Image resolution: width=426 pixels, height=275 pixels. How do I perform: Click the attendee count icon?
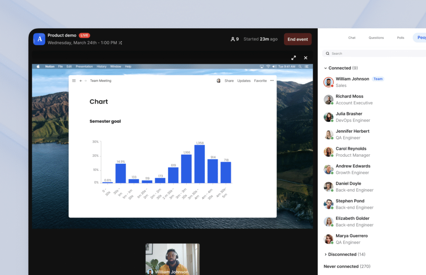point(233,39)
